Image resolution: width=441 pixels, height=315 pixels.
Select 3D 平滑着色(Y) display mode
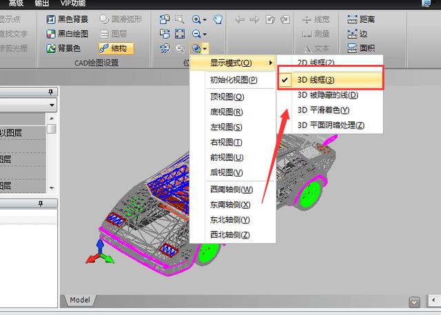point(331,110)
